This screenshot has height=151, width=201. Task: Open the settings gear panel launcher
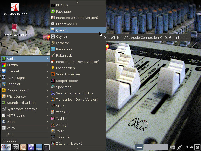pos(16,147)
